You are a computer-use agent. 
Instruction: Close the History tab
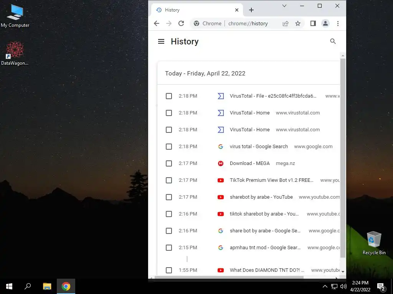237,10
